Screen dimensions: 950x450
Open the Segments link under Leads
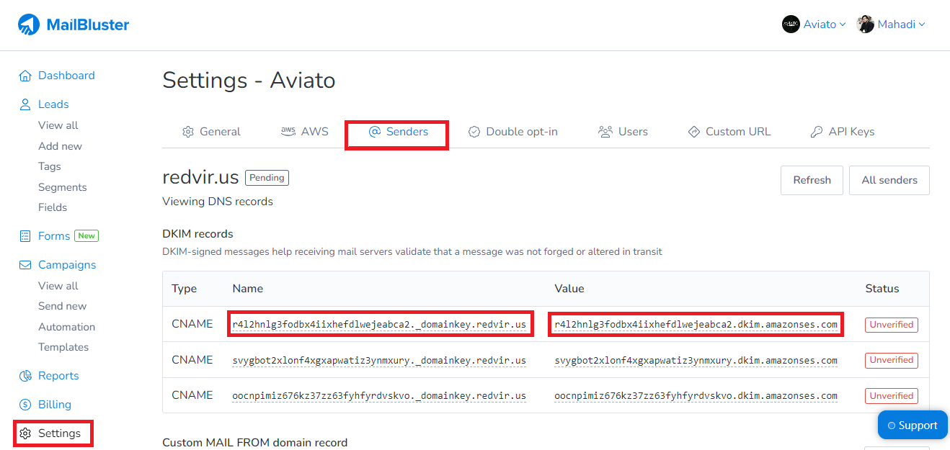(x=62, y=187)
